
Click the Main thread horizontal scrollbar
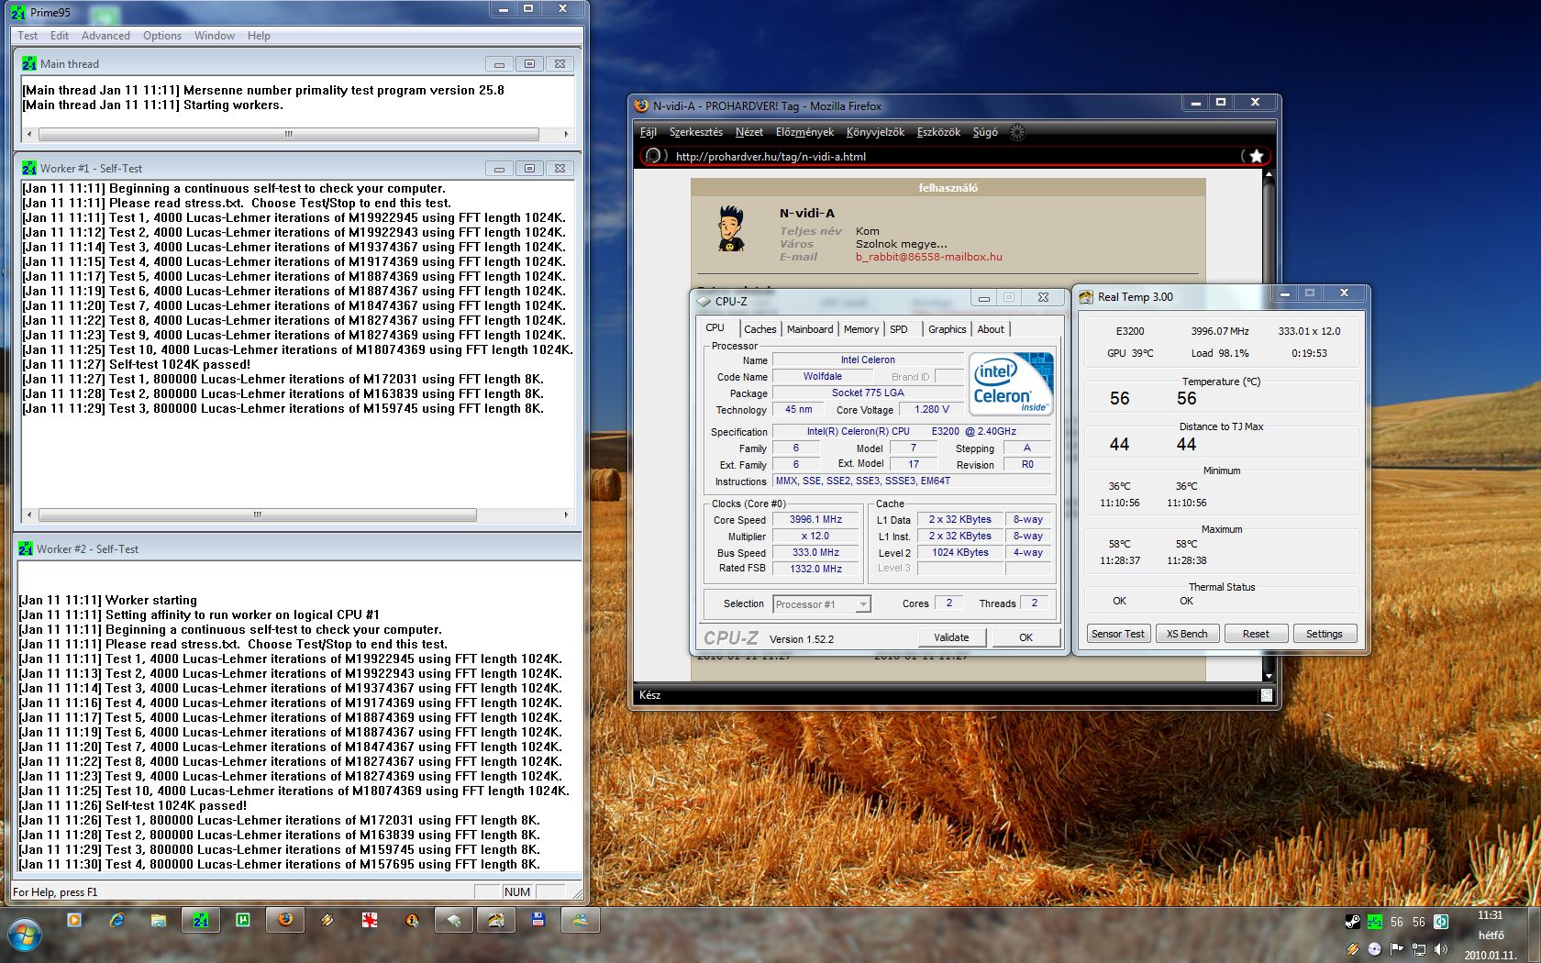pos(297,134)
